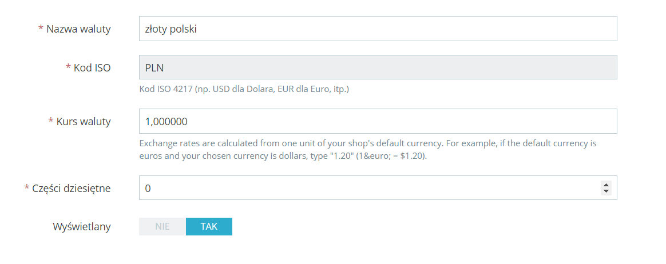The width and height of the screenshot is (666, 264).
Task: Select TAK for the Wyświetlany option
Action: coord(209,226)
